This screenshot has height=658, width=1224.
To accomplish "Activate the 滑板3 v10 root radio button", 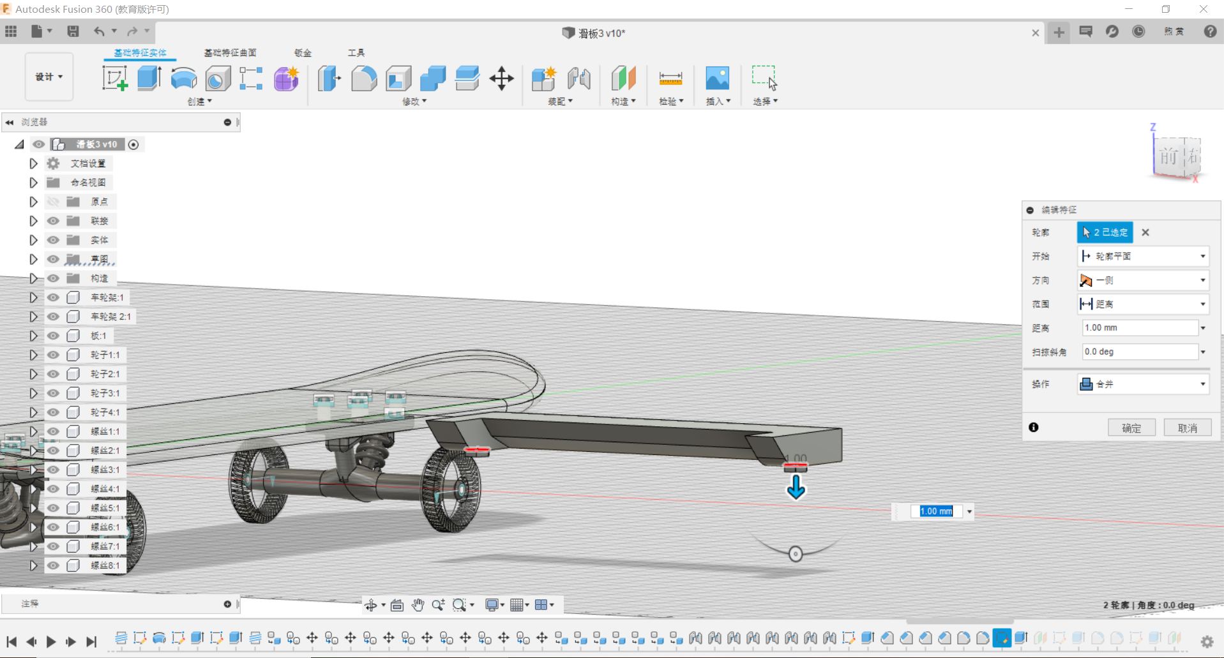I will pos(133,145).
